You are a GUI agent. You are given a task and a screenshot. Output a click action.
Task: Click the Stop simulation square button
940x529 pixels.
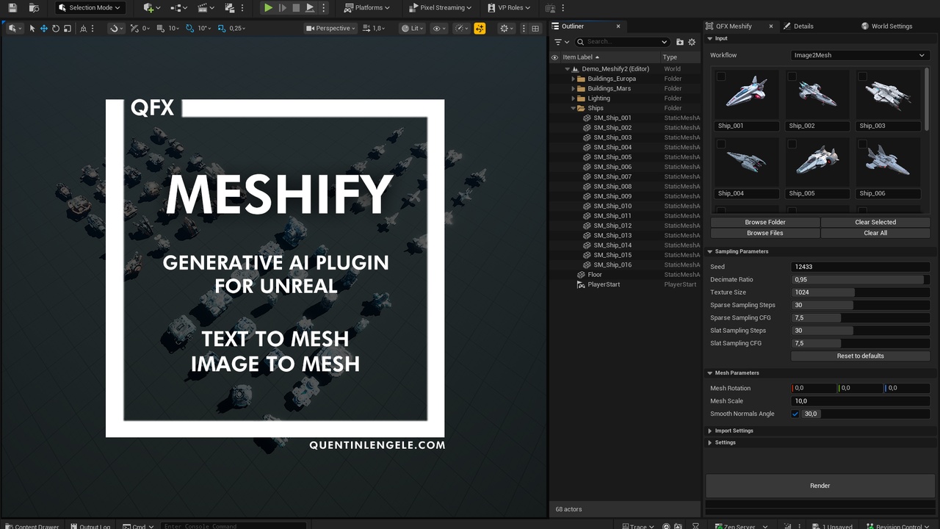[296, 7]
